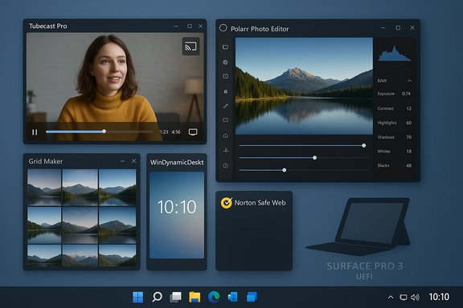Viewport: 463px width, 308px height.
Task: Open the Windows Start menu
Action: (x=138, y=297)
